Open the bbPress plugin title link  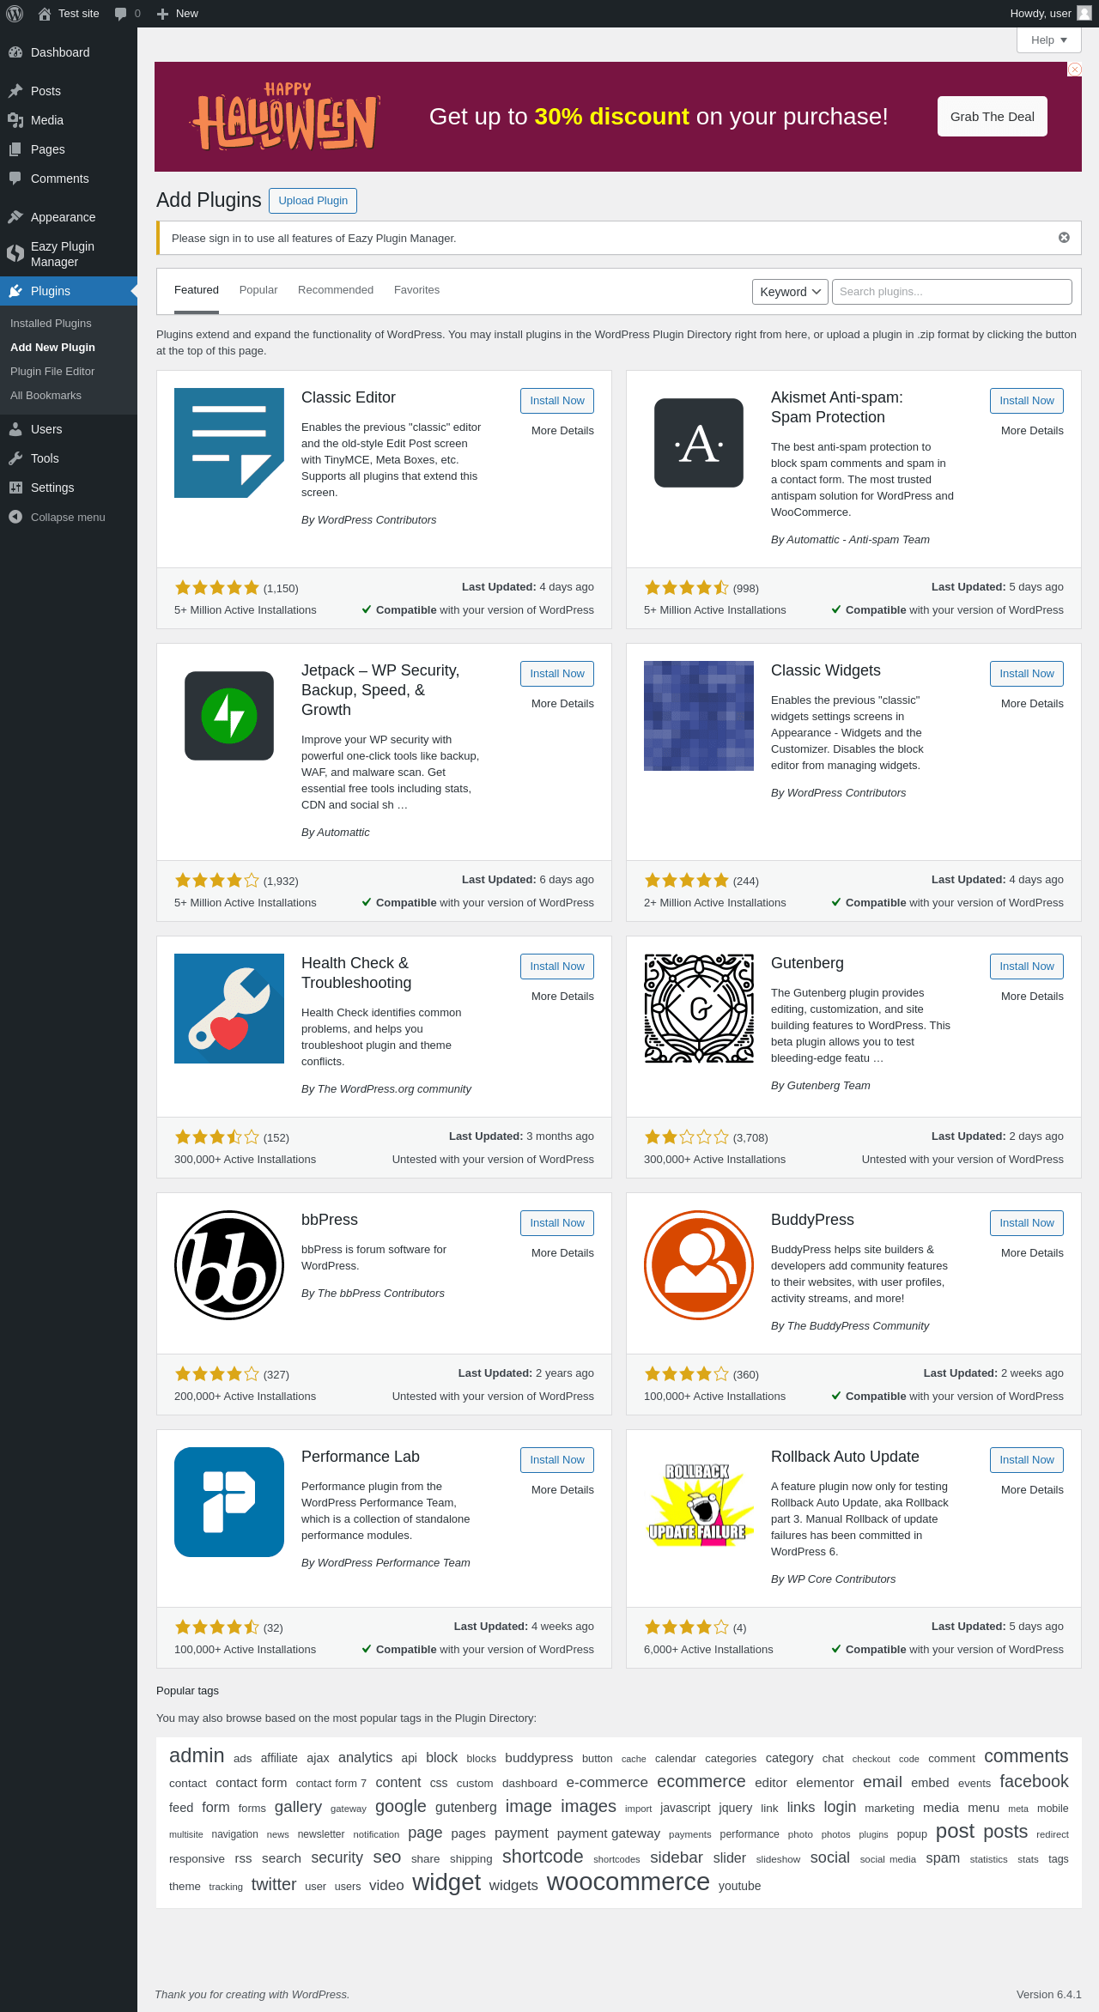coord(330,1220)
